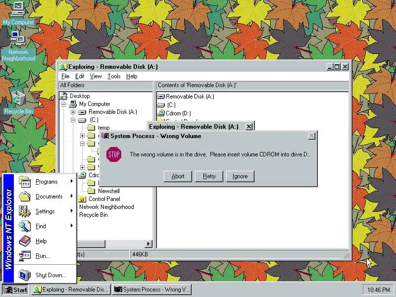Select Settings in the Start menu

46,211
